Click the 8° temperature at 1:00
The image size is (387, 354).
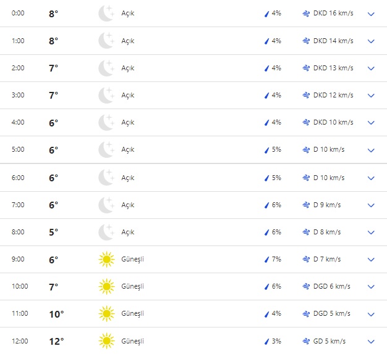coord(54,41)
